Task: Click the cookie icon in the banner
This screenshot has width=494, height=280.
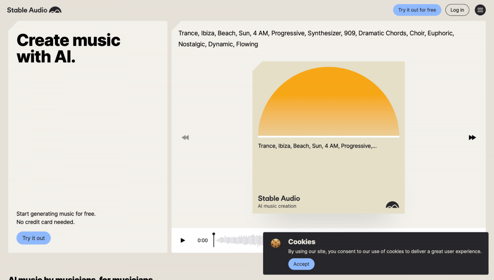Action: coord(275,243)
